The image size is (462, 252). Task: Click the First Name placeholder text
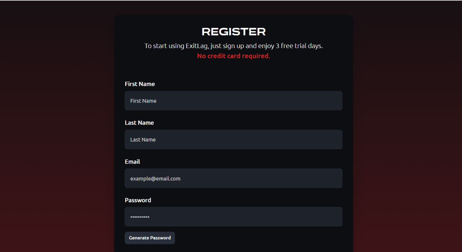click(x=143, y=101)
